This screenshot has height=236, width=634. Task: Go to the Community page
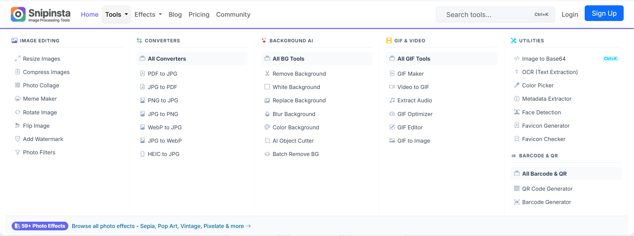click(x=233, y=14)
